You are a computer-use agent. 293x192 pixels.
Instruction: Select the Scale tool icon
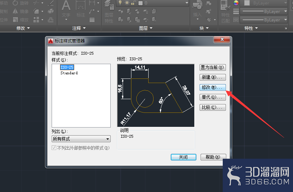tap(15, 20)
